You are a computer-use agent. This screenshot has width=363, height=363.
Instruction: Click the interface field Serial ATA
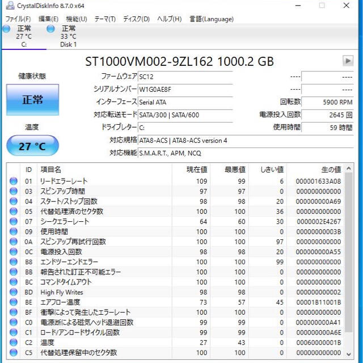click(x=185, y=102)
